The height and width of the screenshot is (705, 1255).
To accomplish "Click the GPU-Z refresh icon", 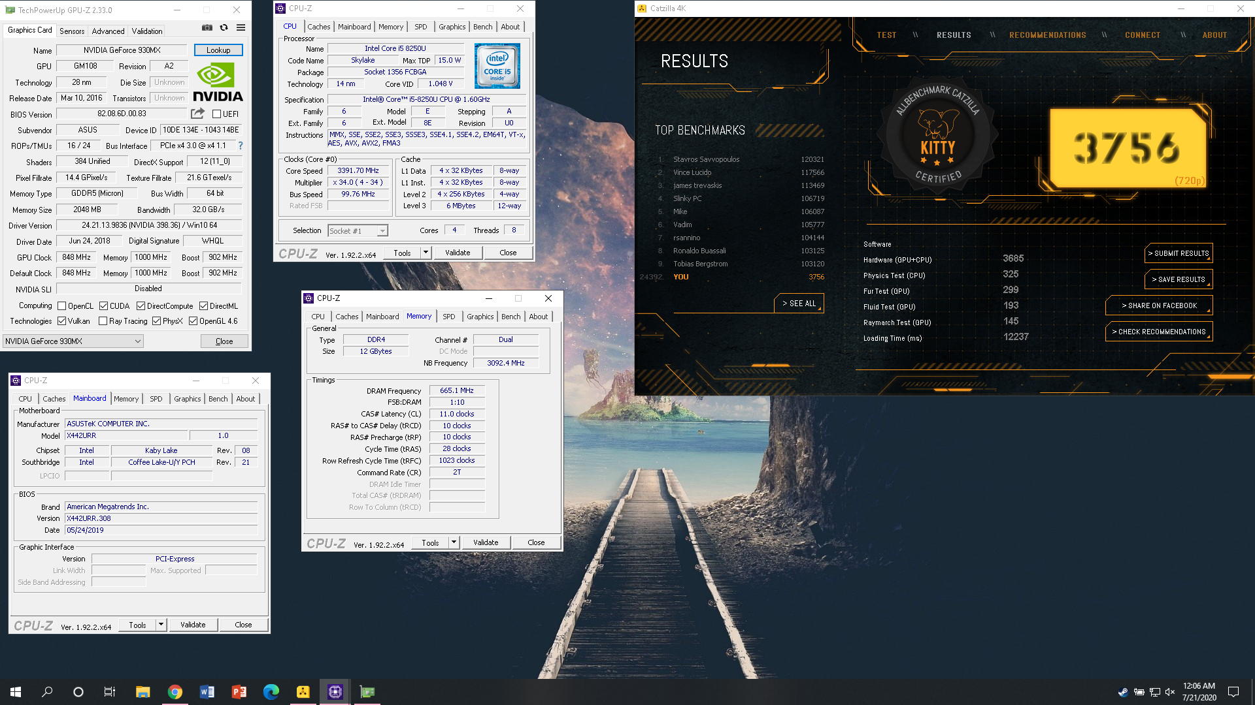I will tap(224, 27).
